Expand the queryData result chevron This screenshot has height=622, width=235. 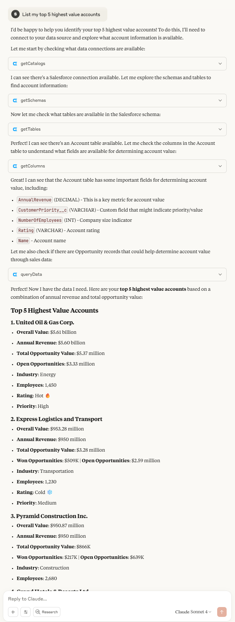click(x=220, y=274)
